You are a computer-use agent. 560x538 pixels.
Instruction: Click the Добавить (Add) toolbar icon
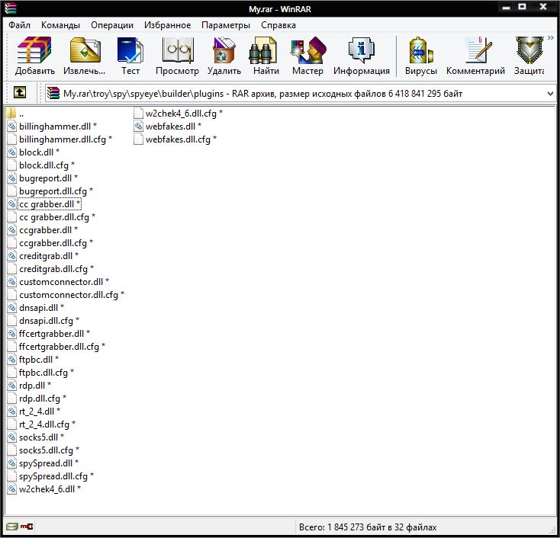[34, 56]
